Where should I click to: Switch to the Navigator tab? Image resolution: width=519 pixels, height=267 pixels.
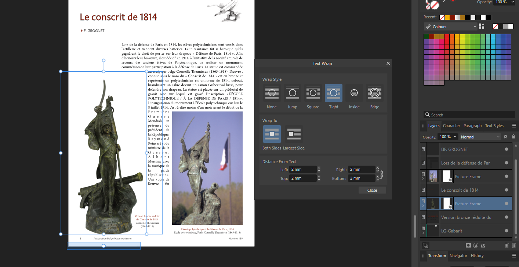click(458, 256)
